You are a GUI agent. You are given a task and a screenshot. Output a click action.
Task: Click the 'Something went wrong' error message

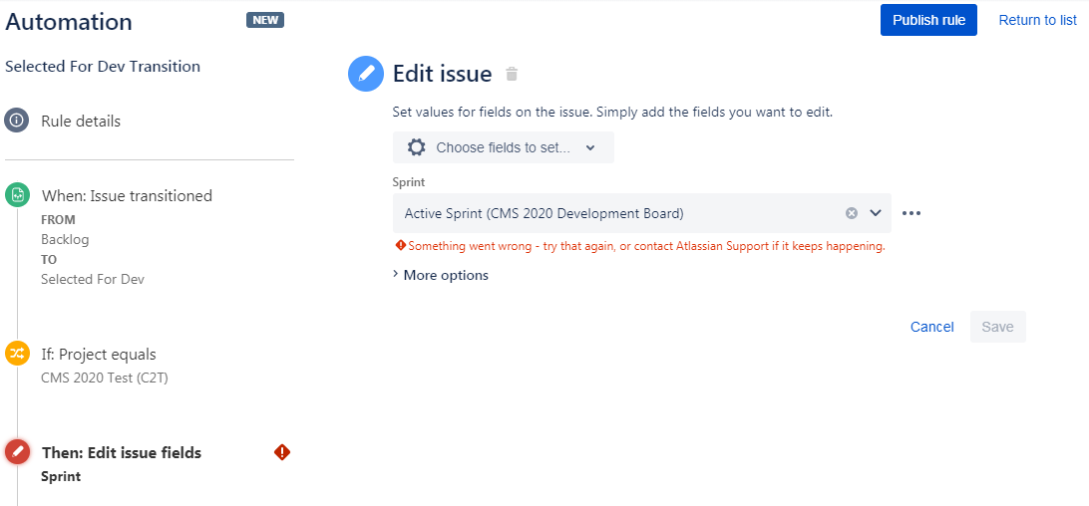[646, 246]
